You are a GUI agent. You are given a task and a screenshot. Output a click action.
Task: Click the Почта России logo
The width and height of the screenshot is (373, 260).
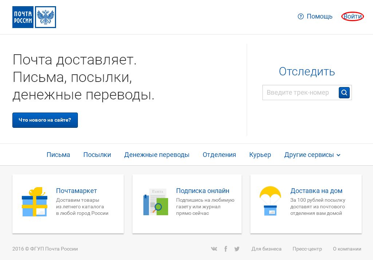(x=34, y=17)
